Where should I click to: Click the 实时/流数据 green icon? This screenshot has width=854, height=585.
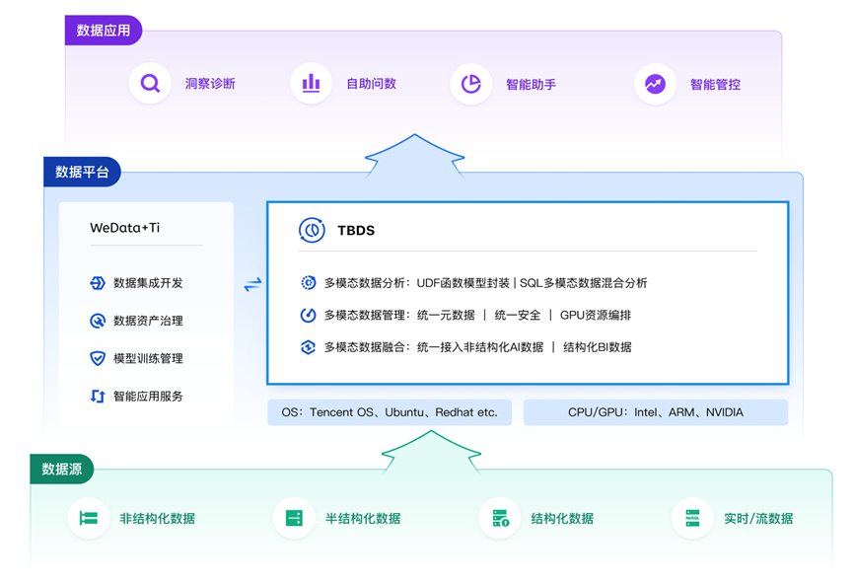(692, 518)
